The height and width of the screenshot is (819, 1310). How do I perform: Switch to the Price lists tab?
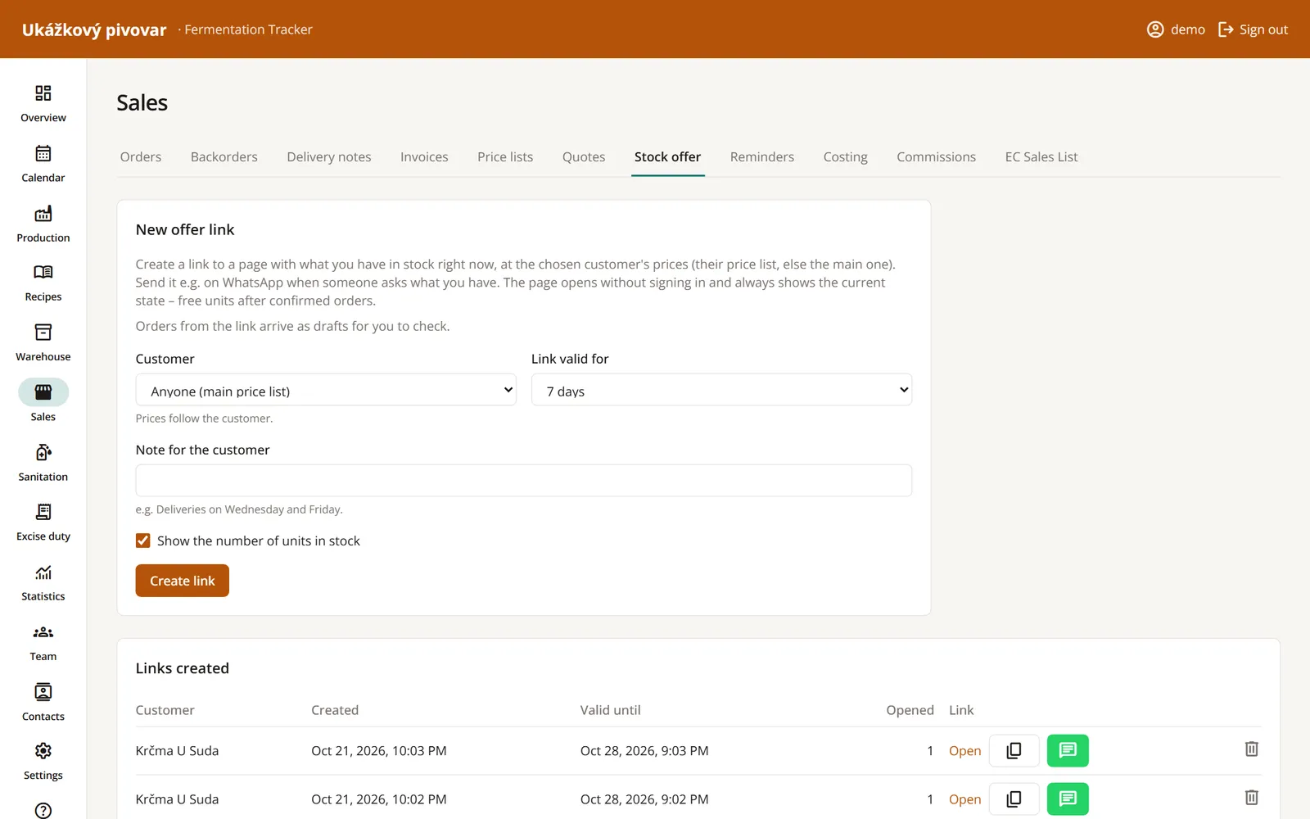(505, 156)
